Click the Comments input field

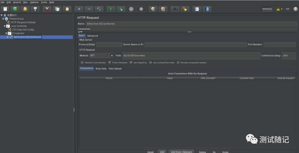tap(194, 29)
